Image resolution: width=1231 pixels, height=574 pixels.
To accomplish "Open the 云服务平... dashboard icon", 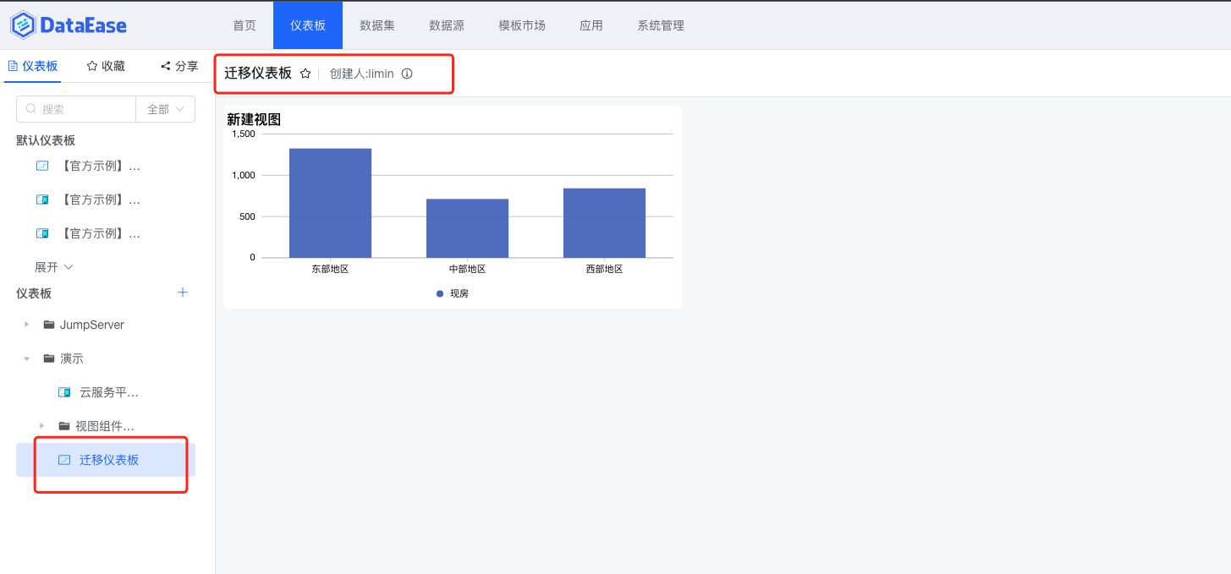I will [64, 391].
